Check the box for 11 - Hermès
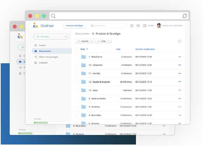Image resolution: width=203 pixels, height=146 pixels. [x=77, y=74]
